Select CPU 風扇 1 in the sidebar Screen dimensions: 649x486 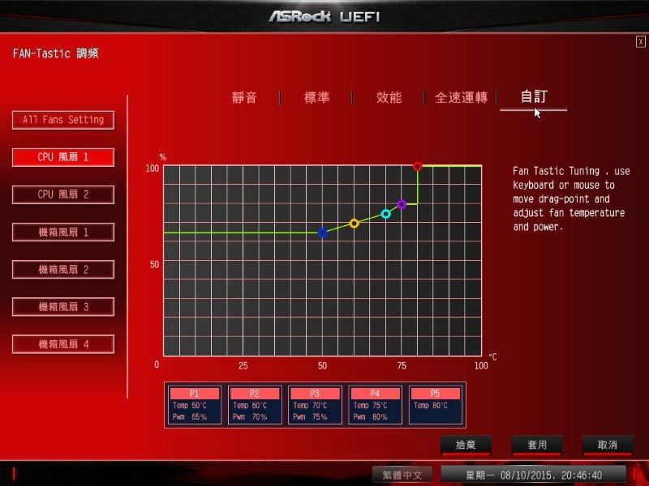(x=63, y=157)
